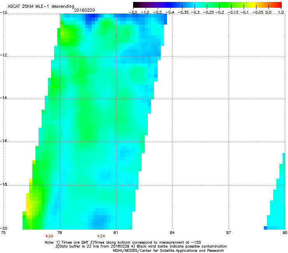Click the red 4:24 time nearest longitude 78
Image resolution: width=288 pixels, height=253 pixels.
click(49, 236)
